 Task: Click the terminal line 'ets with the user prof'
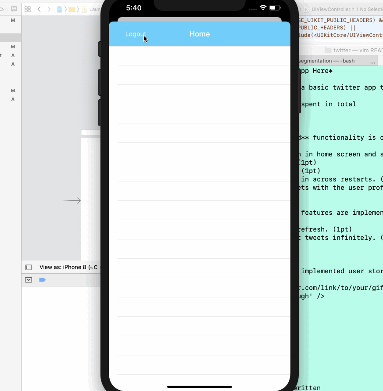point(341,188)
